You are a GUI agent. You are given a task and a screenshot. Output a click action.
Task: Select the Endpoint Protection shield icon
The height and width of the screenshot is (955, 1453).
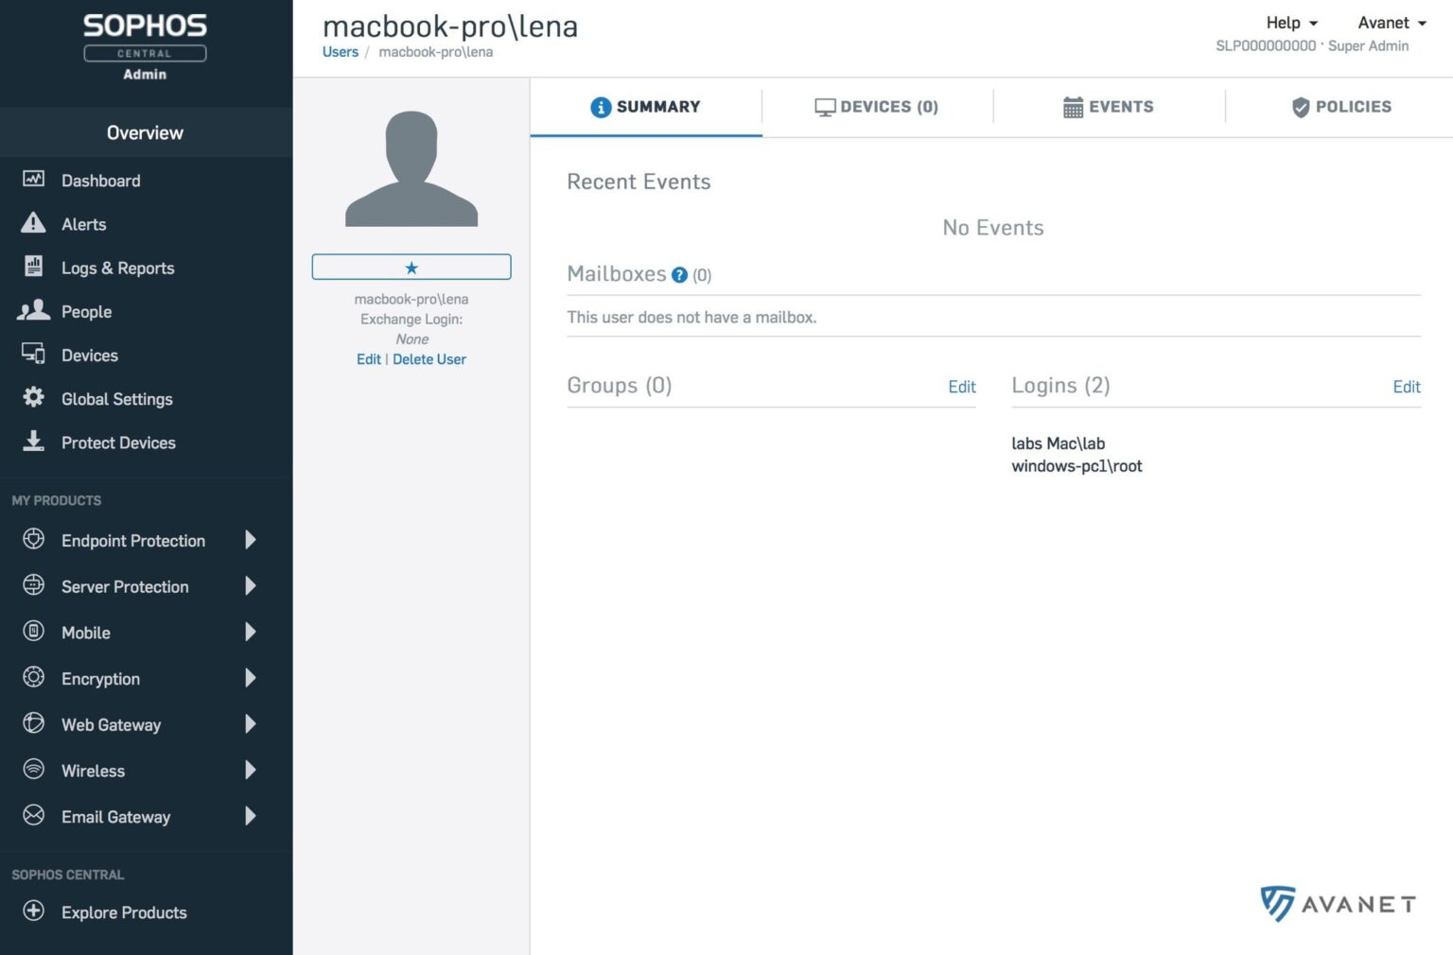[x=33, y=540]
